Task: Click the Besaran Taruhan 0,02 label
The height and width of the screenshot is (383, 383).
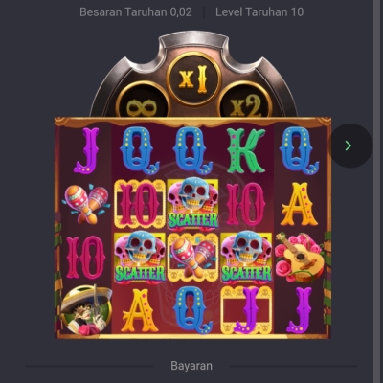Action: click(136, 12)
